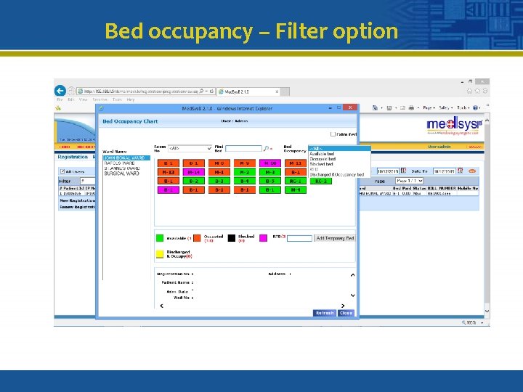The height and width of the screenshot is (392, 523).
Task: Select available bed B-4
Action: 245,181
